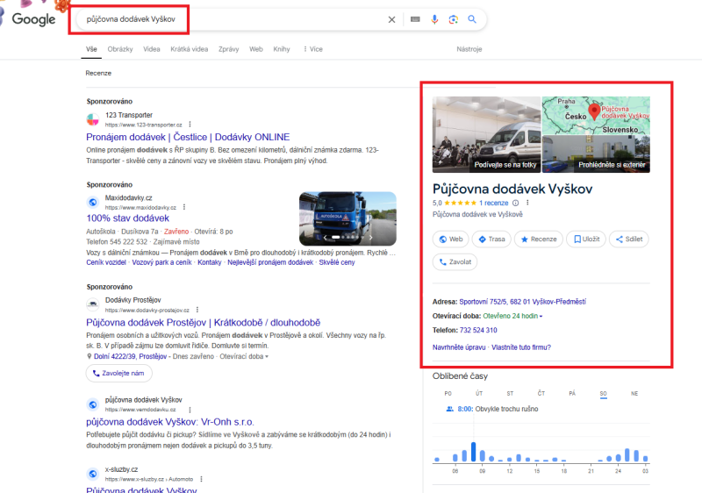
Task: Click the 'Zavolejte nám' button
Action: point(119,373)
